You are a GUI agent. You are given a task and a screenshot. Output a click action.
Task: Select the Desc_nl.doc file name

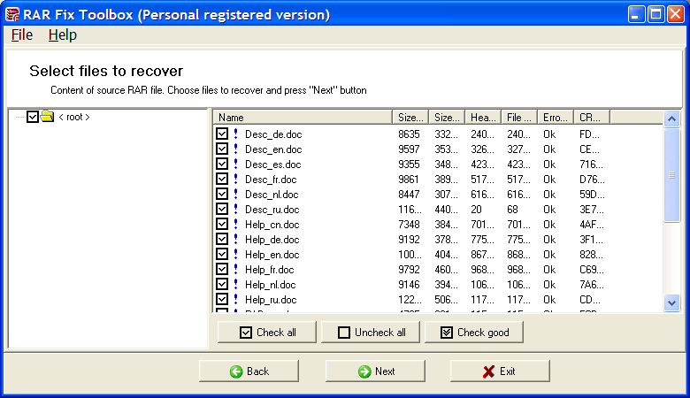(272, 194)
